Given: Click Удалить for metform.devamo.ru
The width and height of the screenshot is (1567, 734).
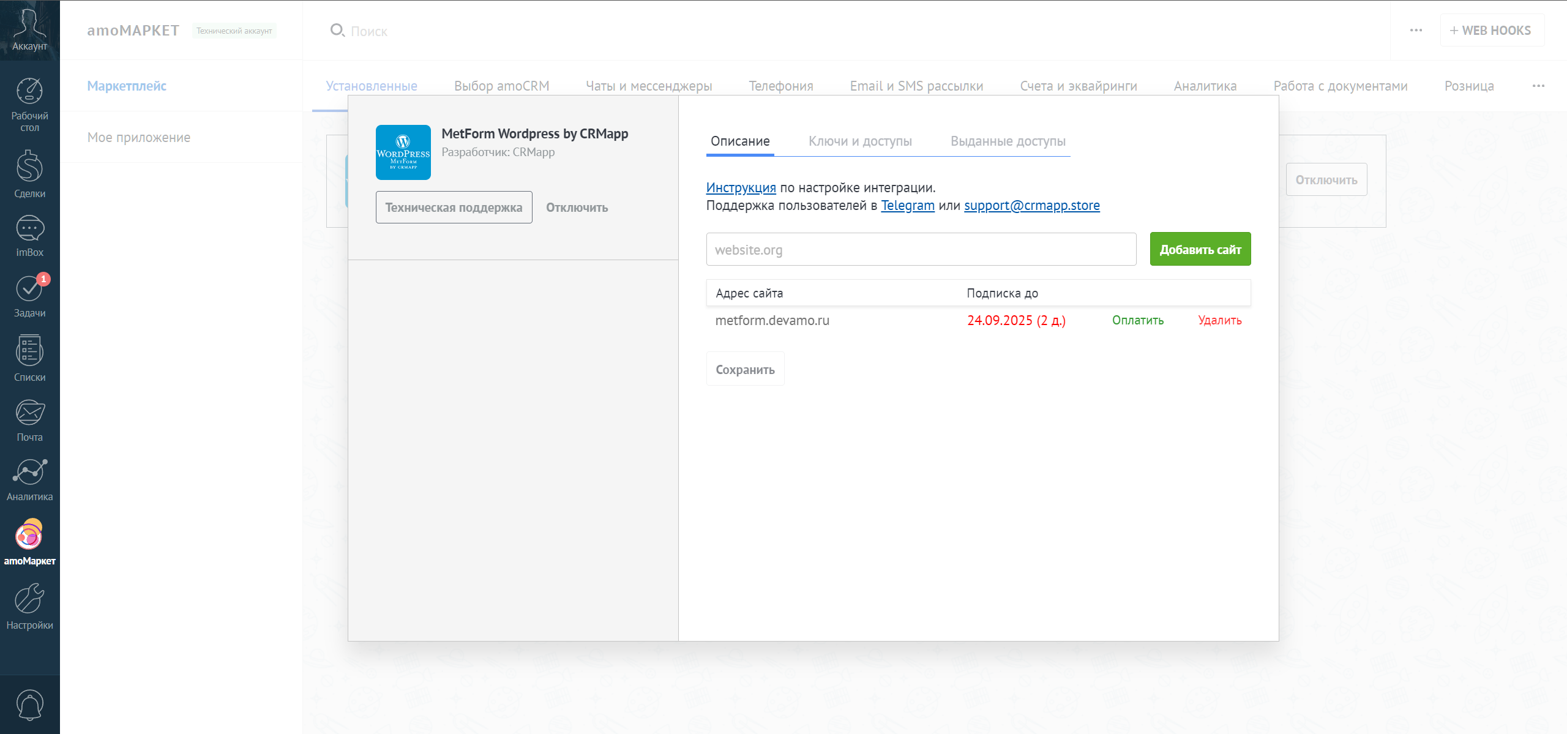Looking at the screenshot, I should 1220,320.
